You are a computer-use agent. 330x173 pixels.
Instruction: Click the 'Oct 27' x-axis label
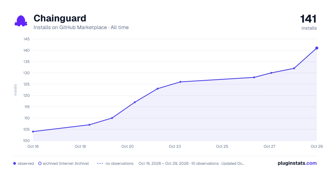coord(269,146)
